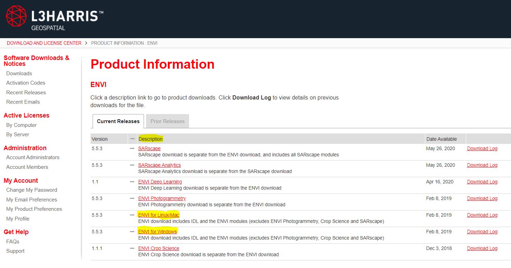Open the SARscape Analytics product link

[159, 165]
